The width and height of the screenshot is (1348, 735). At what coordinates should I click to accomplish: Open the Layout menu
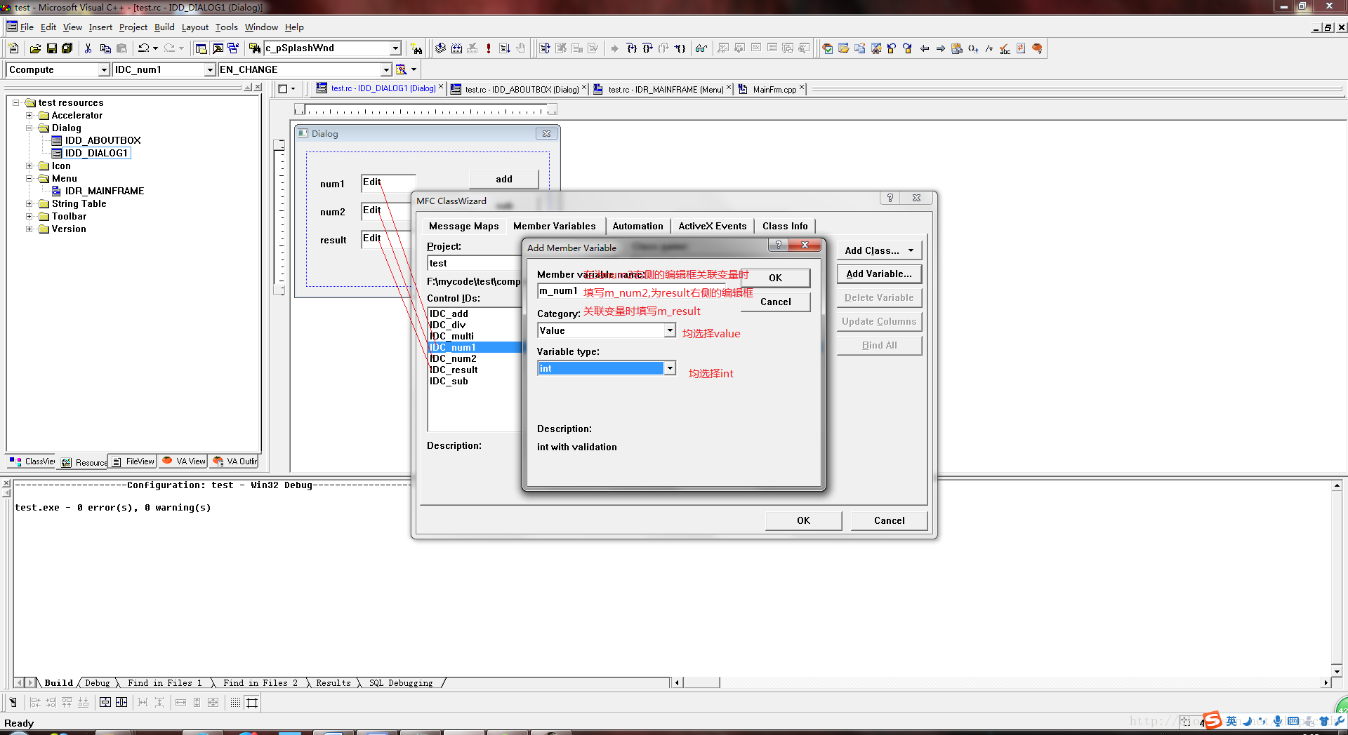[x=195, y=27]
